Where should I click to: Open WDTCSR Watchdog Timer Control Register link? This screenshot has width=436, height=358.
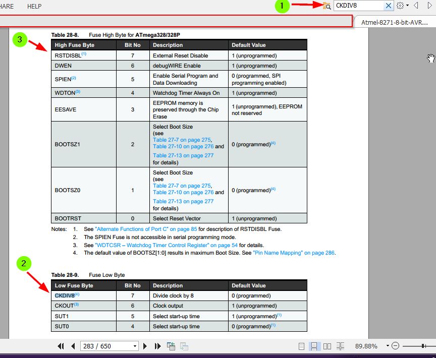(167, 245)
